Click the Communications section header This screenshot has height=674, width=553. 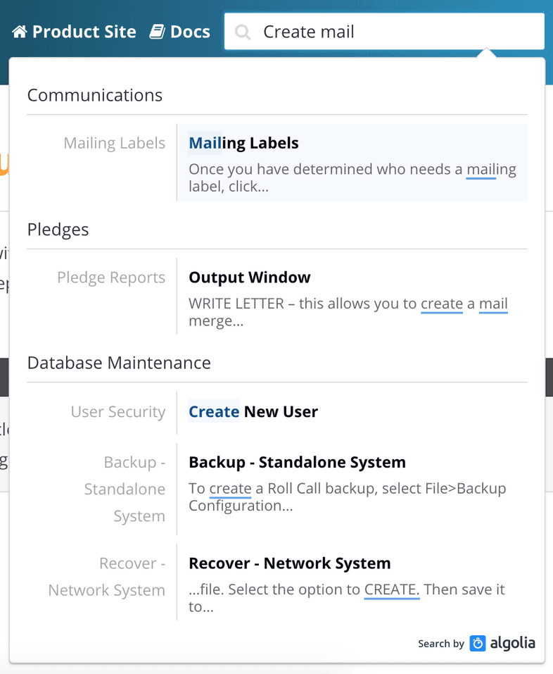click(x=94, y=94)
